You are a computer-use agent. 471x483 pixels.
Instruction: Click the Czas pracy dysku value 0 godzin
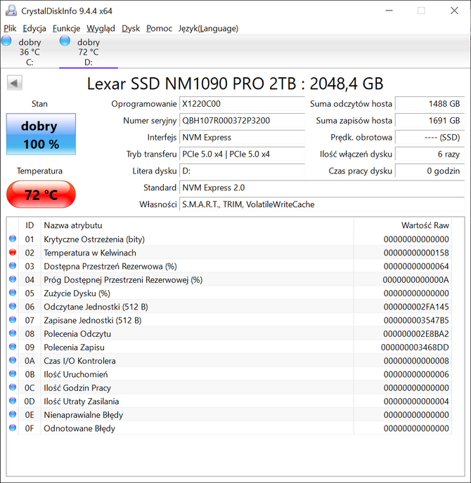click(430, 171)
